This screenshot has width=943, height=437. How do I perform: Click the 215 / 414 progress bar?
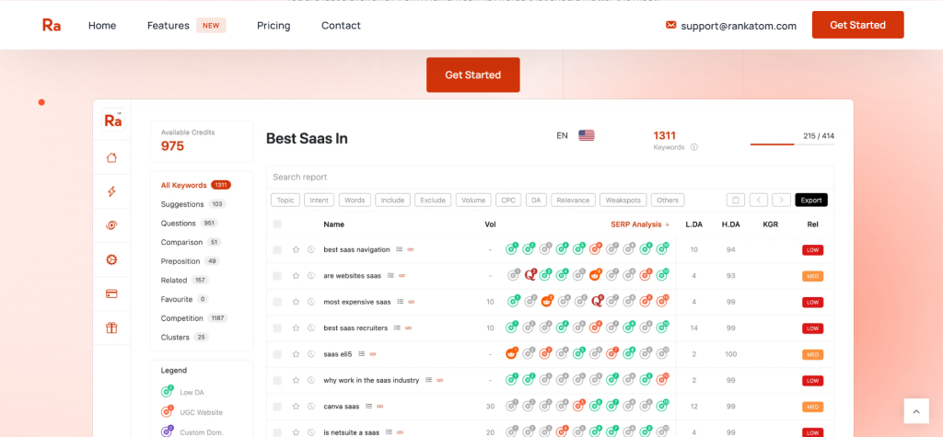pos(792,144)
